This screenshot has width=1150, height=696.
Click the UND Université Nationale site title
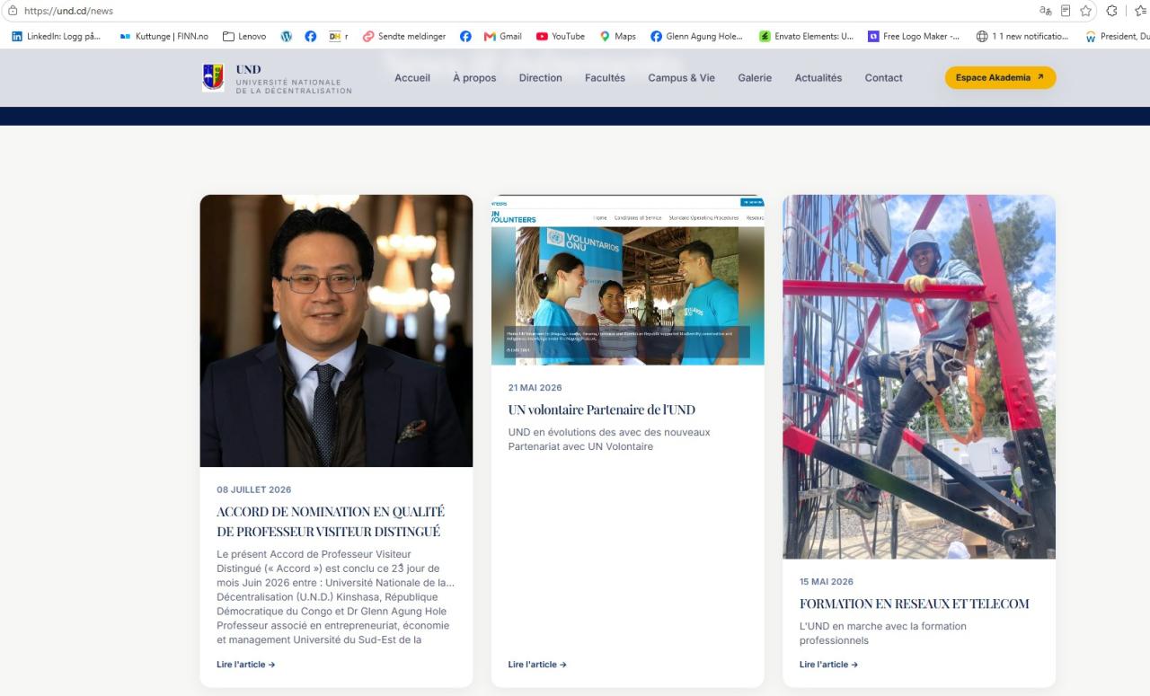tap(294, 79)
